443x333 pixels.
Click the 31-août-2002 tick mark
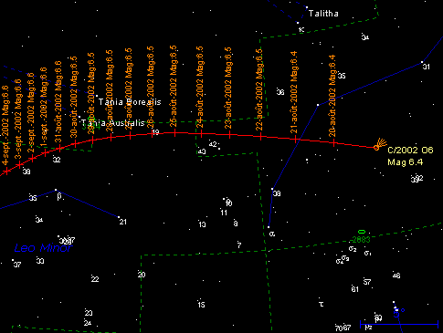pos(59,149)
